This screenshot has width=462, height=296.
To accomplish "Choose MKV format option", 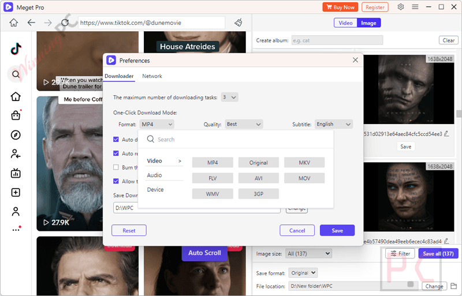I will [x=304, y=163].
